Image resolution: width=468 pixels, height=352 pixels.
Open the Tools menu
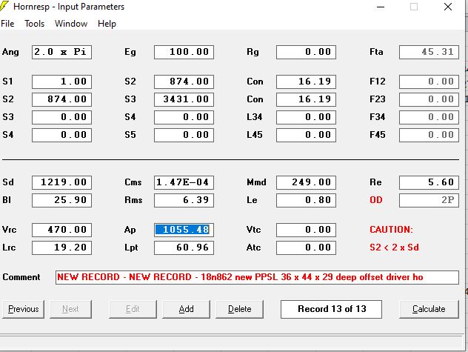click(x=35, y=24)
